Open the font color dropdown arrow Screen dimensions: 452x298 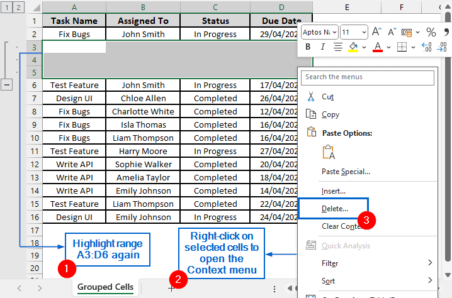point(388,48)
